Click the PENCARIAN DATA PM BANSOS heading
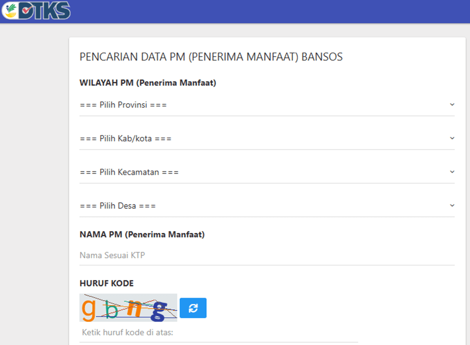 click(211, 56)
